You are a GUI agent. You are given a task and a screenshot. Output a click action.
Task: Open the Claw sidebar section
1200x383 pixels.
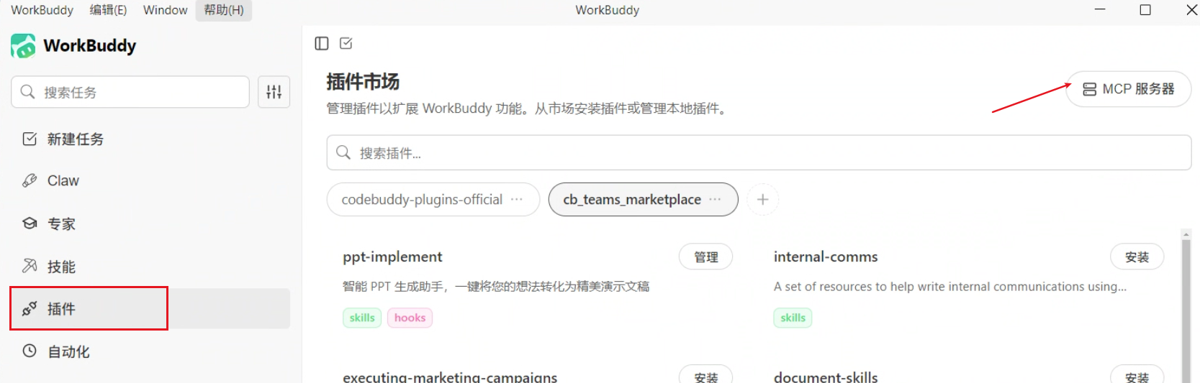[150, 180]
